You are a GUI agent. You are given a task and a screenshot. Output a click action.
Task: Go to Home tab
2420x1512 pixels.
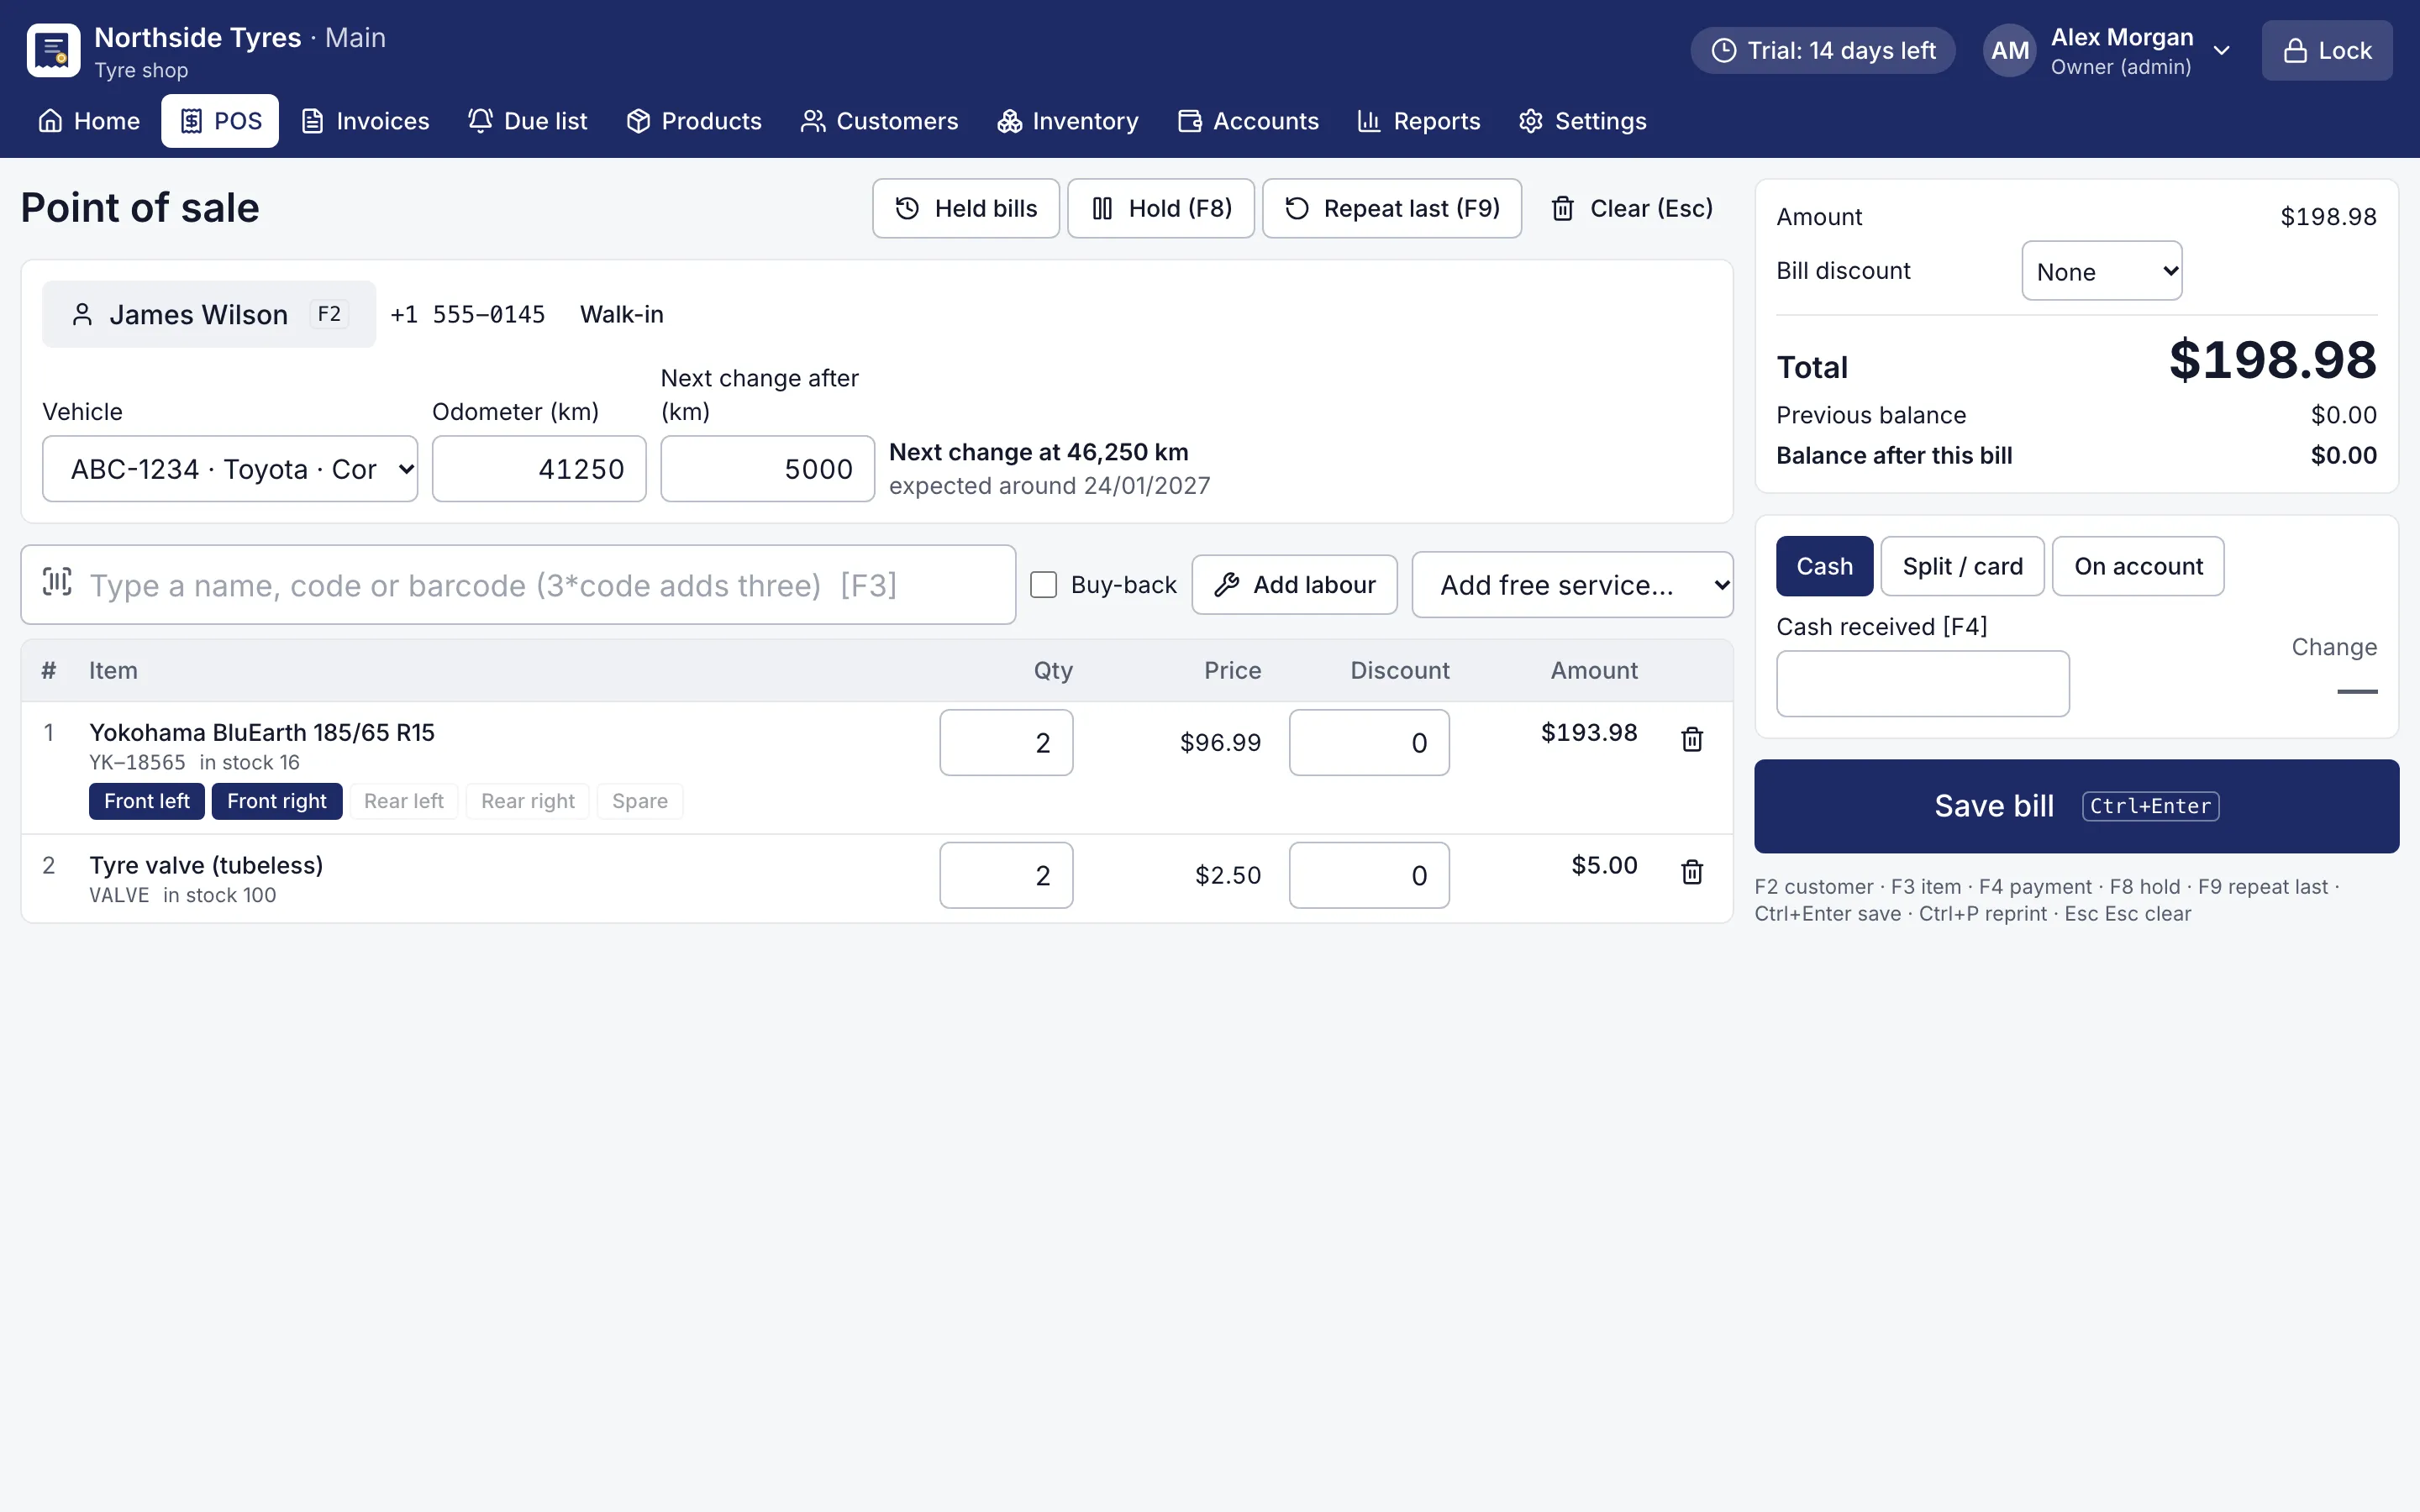click(89, 121)
